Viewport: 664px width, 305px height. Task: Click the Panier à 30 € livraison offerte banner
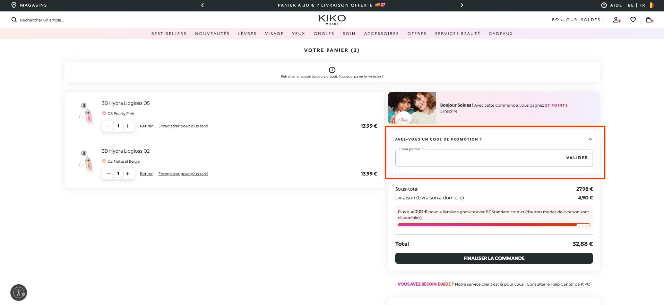332,5
